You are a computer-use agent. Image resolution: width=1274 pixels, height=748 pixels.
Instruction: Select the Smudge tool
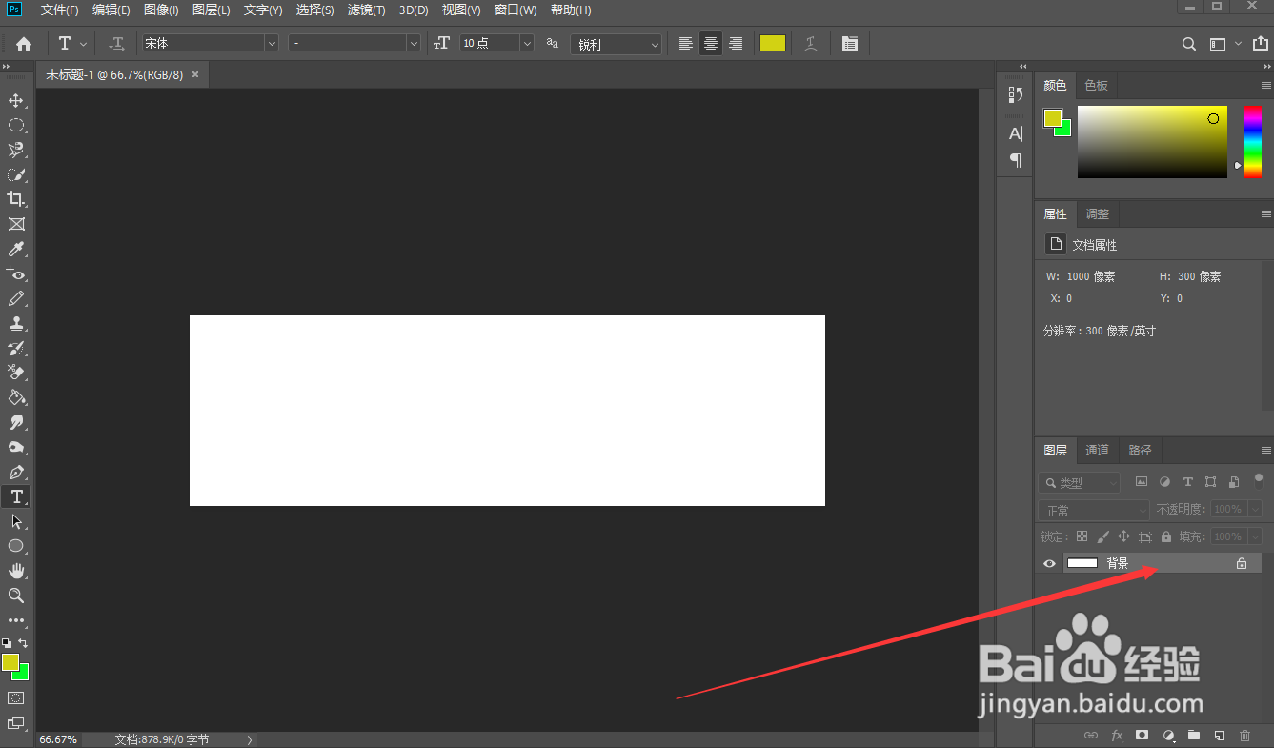16,422
